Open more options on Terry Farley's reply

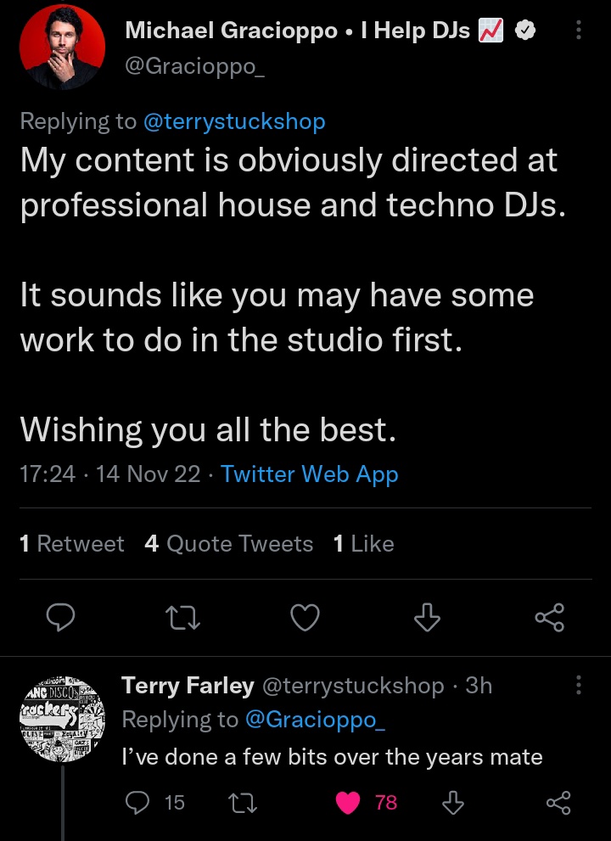coord(579,685)
